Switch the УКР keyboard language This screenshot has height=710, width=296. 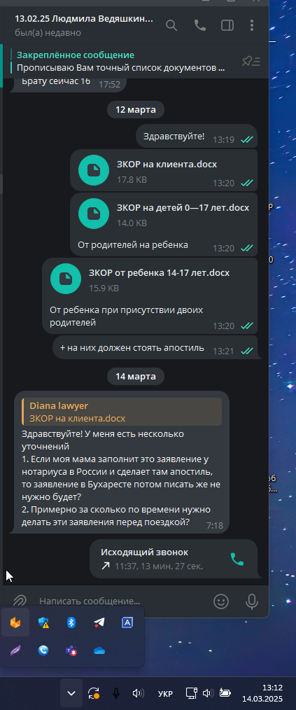[165, 693]
